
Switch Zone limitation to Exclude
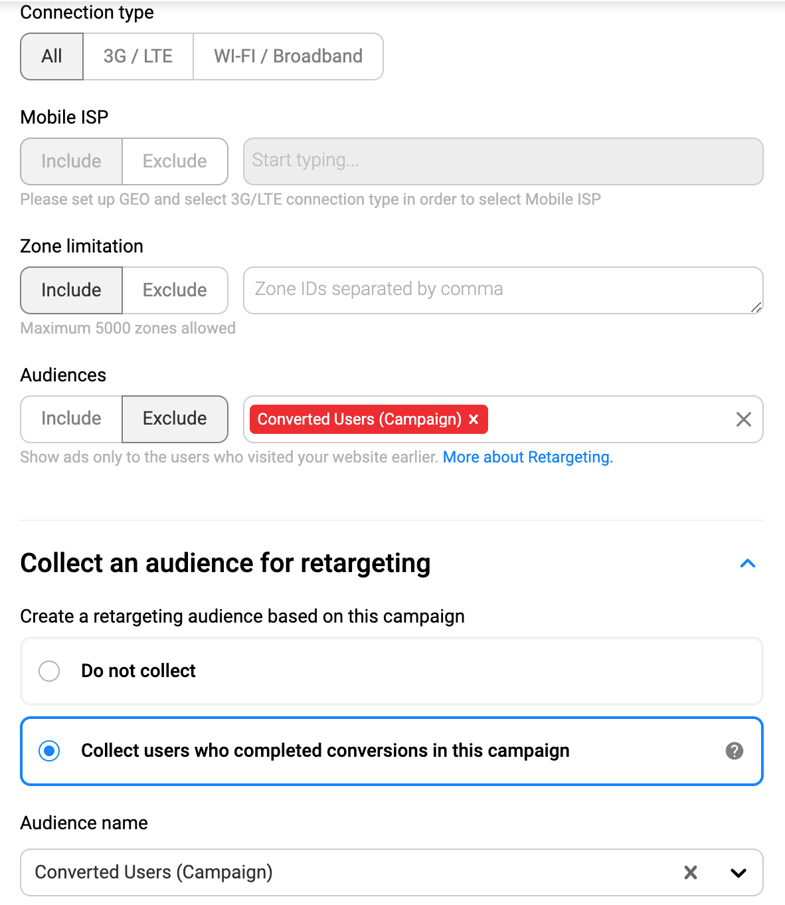point(175,290)
